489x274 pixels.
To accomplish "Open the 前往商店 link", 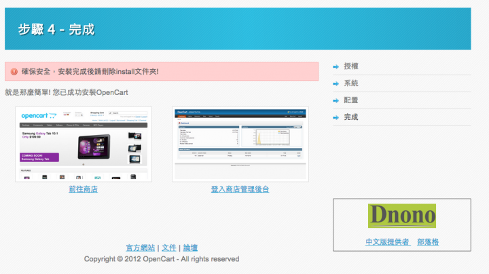I will point(84,189).
